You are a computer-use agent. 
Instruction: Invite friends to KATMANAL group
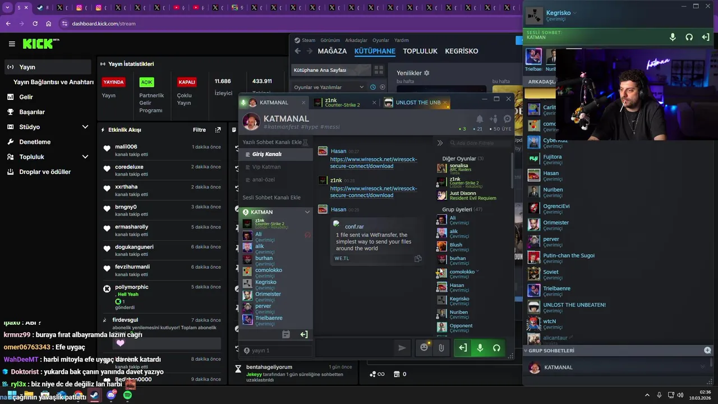494,119
